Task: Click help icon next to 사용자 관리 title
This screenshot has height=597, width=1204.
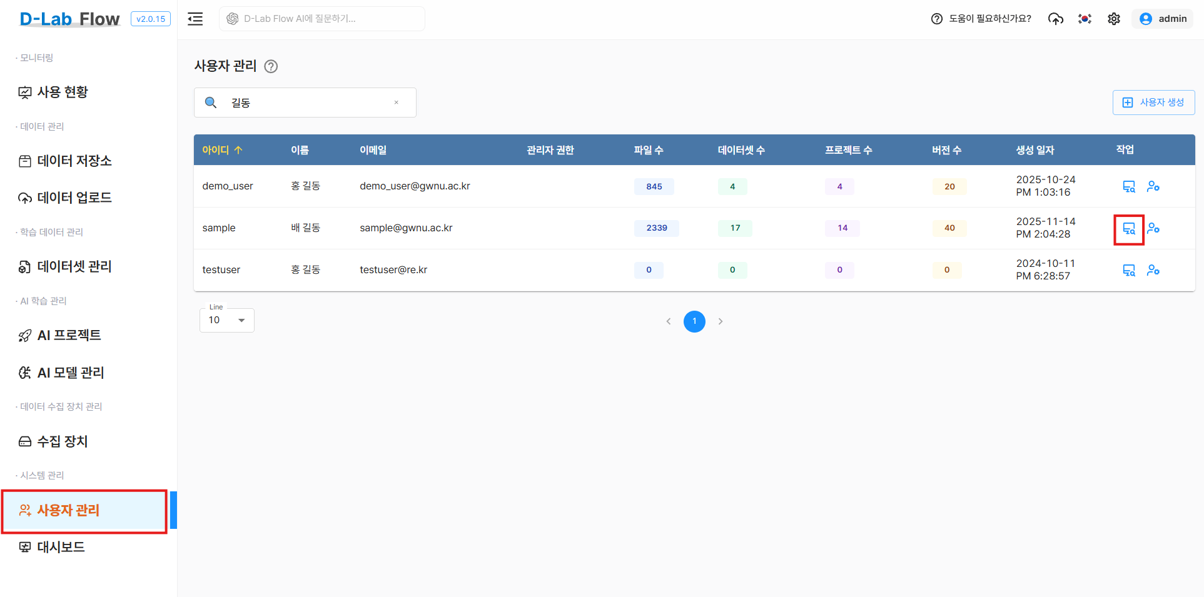Action: click(271, 66)
